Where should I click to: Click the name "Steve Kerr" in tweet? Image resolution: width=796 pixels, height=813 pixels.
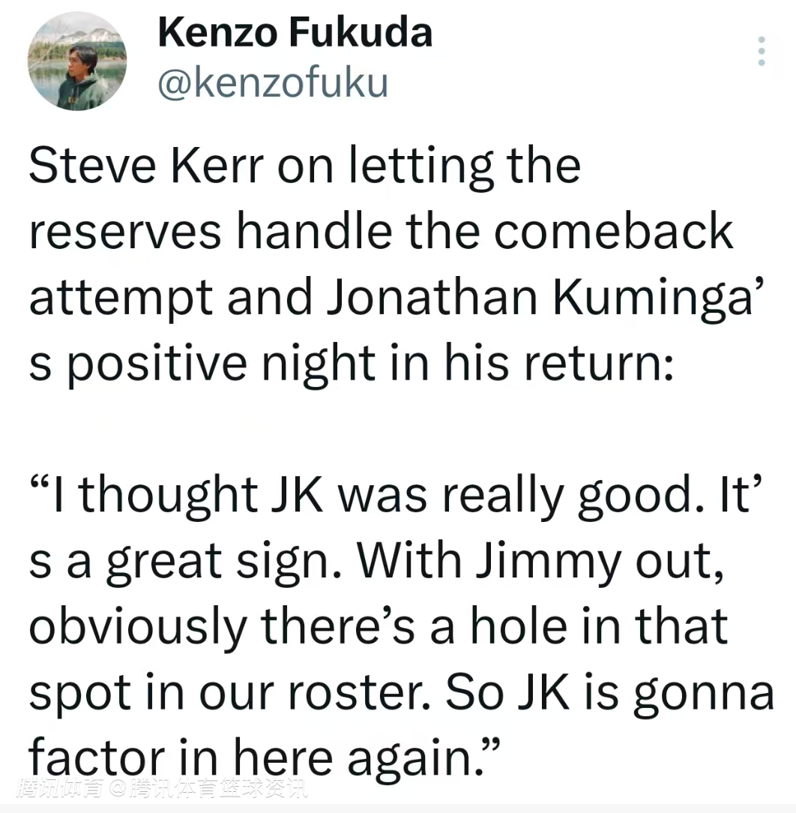pyautogui.click(x=147, y=165)
